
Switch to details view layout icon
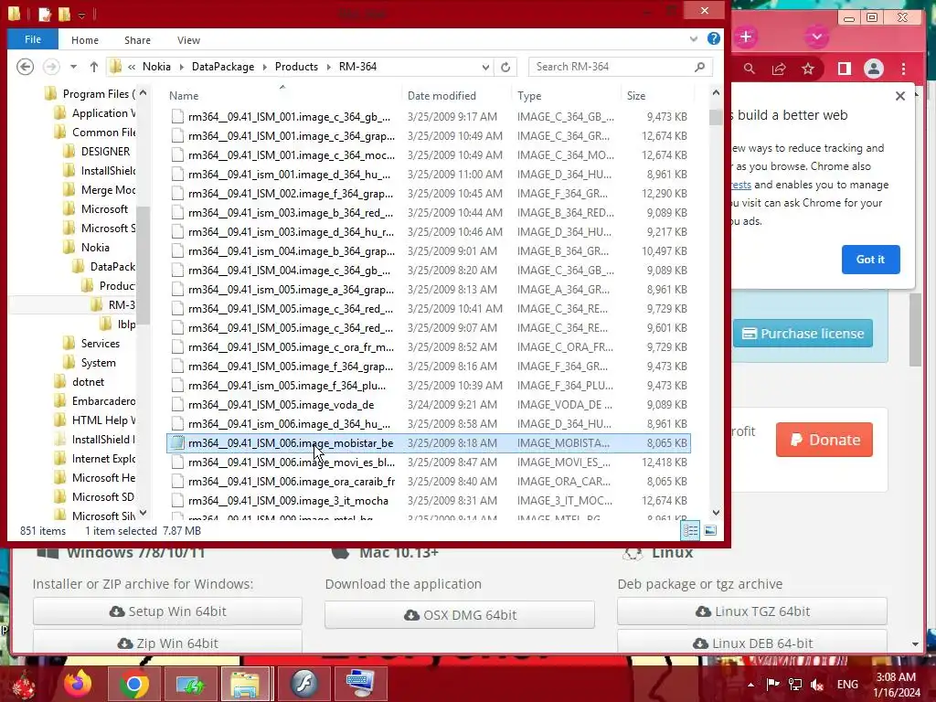691,530
